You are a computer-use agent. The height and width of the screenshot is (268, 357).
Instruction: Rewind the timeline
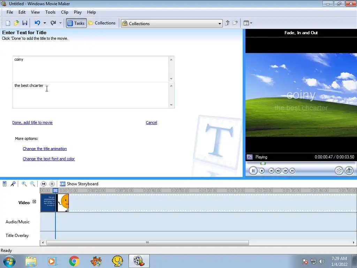pos(44,184)
